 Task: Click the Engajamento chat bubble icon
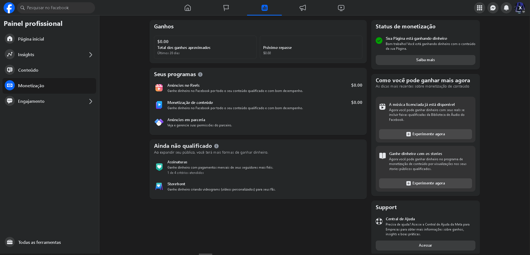click(x=10, y=101)
